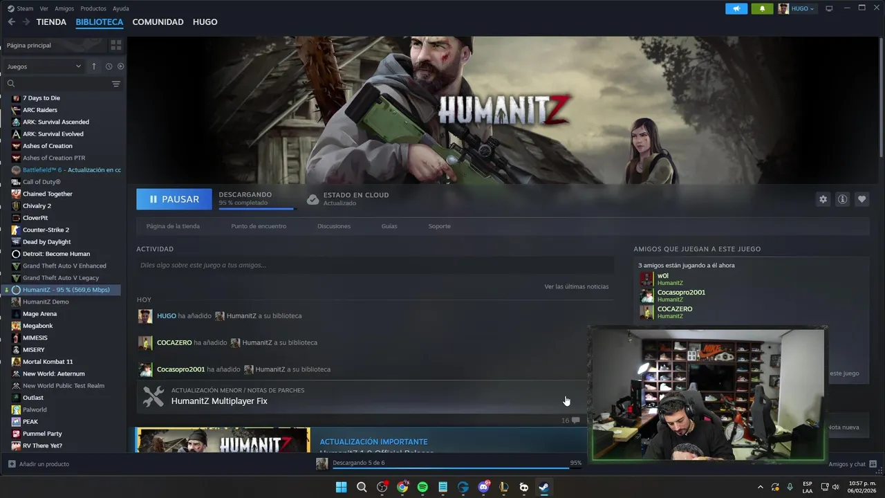This screenshot has width=885, height=498.
Task: Open the notifications bell
Action: tap(762, 8)
